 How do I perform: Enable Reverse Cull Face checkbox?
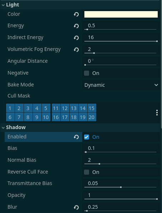87,172
